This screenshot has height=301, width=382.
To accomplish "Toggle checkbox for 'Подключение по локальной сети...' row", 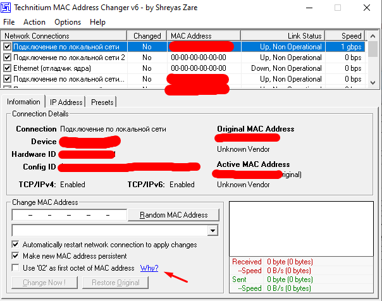I will [x=8, y=79].
